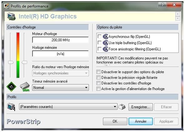185x132 pixels.
Task: Click the memory clock slider thumb
Action: pos(24,62)
